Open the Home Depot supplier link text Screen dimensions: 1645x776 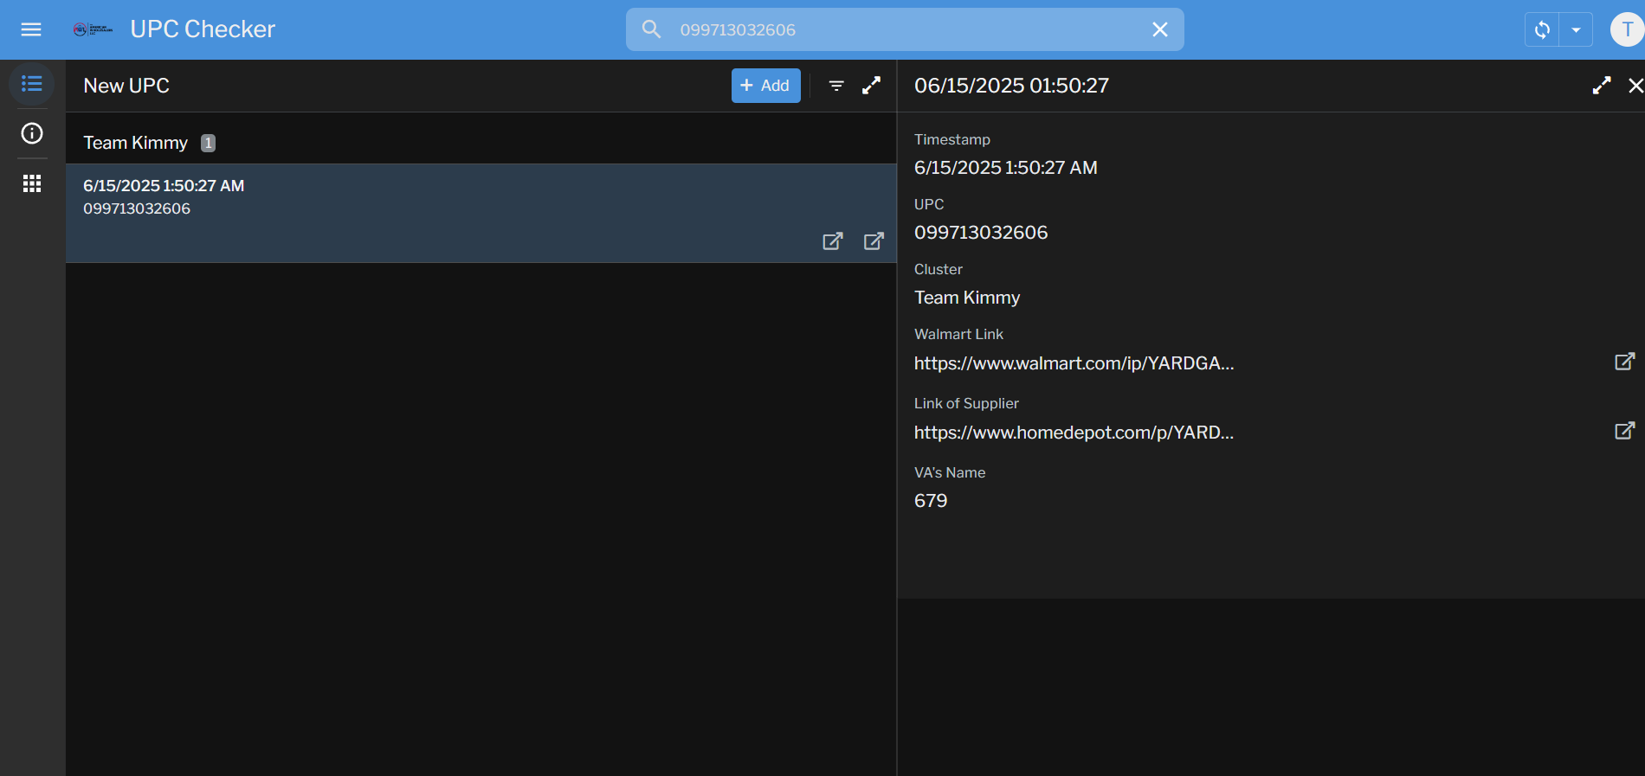[x=1074, y=433]
